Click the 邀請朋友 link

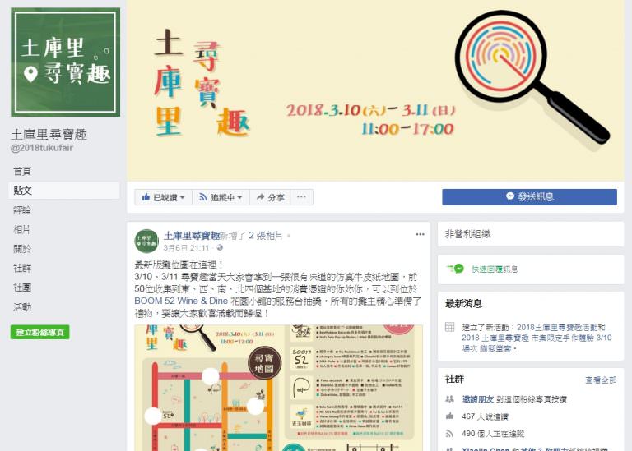(x=477, y=399)
